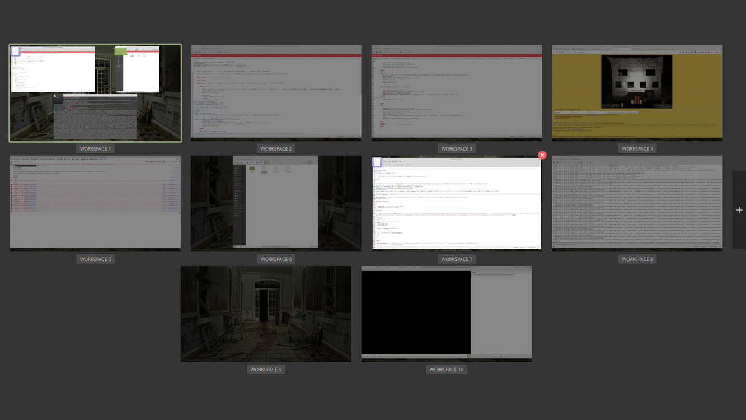Switch to Workspace 4 with the yellow GIMP screen
Viewport: 746px width, 420px height.
tap(637, 92)
